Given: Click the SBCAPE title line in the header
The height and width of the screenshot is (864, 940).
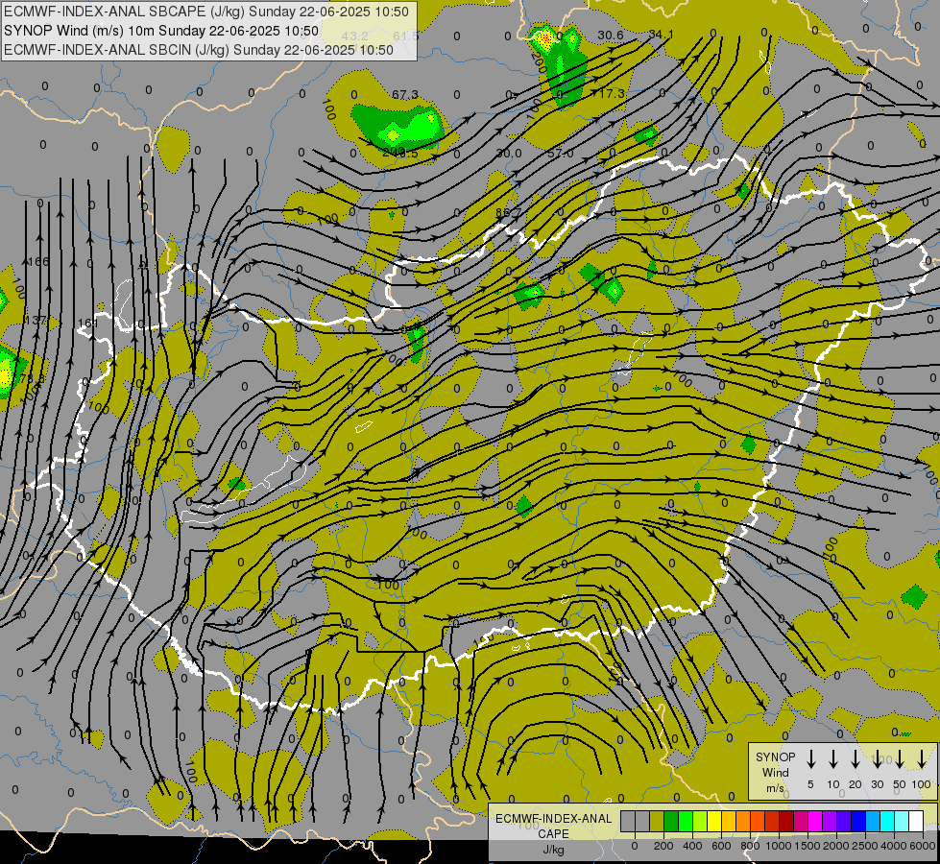Looking at the screenshot, I should point(206,12).
